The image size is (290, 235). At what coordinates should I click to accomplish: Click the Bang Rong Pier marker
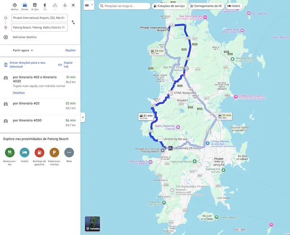click(233, 59)
